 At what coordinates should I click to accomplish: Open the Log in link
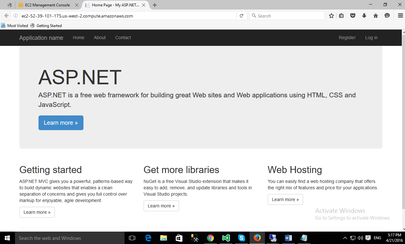[371, 38]
